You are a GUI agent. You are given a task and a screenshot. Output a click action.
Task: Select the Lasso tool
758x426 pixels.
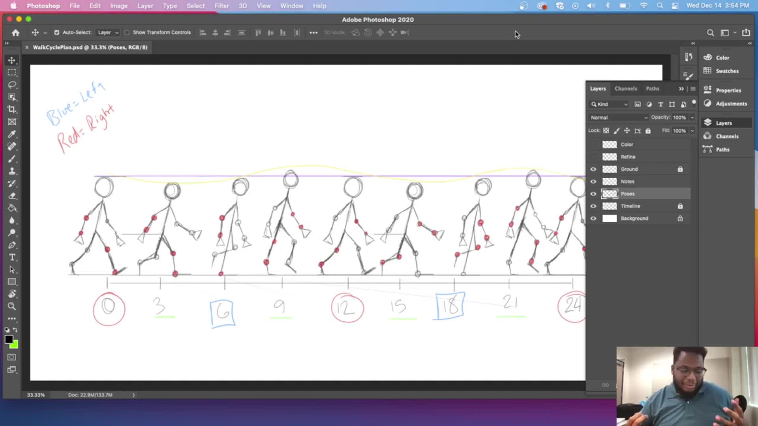pyautogui.click(x=12, y=85)
